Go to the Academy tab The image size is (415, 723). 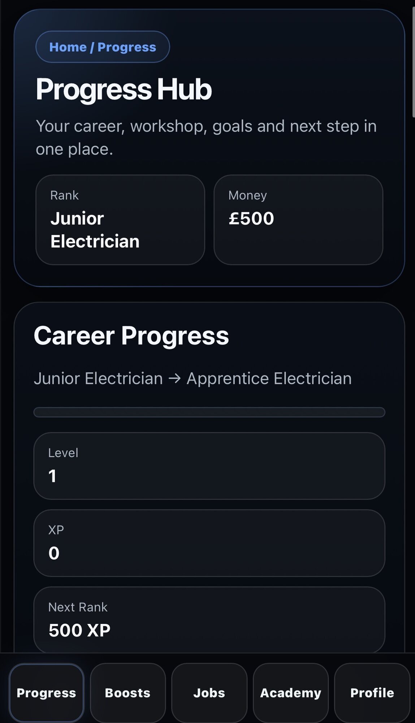[291, 693]
